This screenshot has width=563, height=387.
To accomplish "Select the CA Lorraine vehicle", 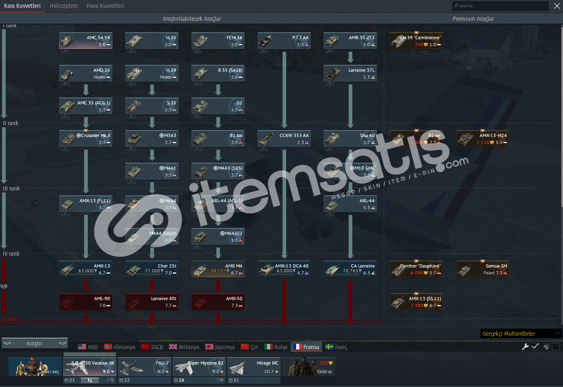I will coord(350,269).
